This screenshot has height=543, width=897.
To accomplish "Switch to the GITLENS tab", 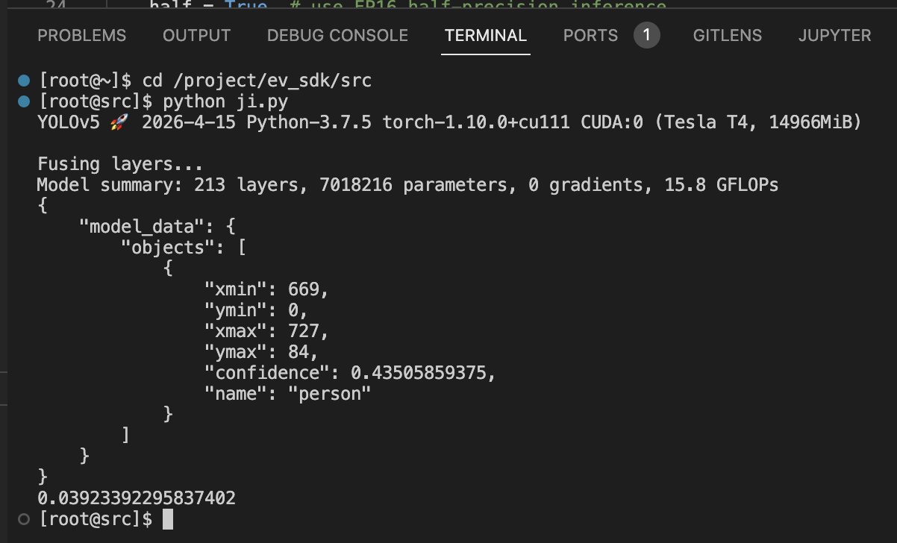I will click(x=728, y=35).
